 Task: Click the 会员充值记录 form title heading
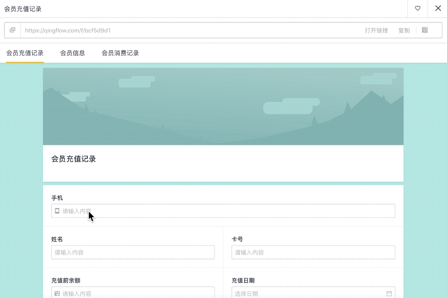73,159
